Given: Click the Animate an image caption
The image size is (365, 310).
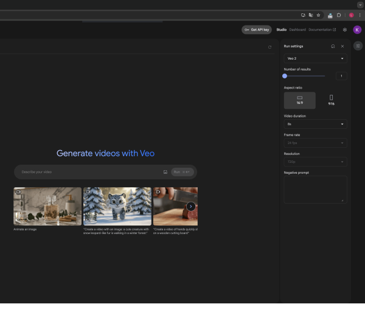Looking at the screenshot, I should 25,229.
